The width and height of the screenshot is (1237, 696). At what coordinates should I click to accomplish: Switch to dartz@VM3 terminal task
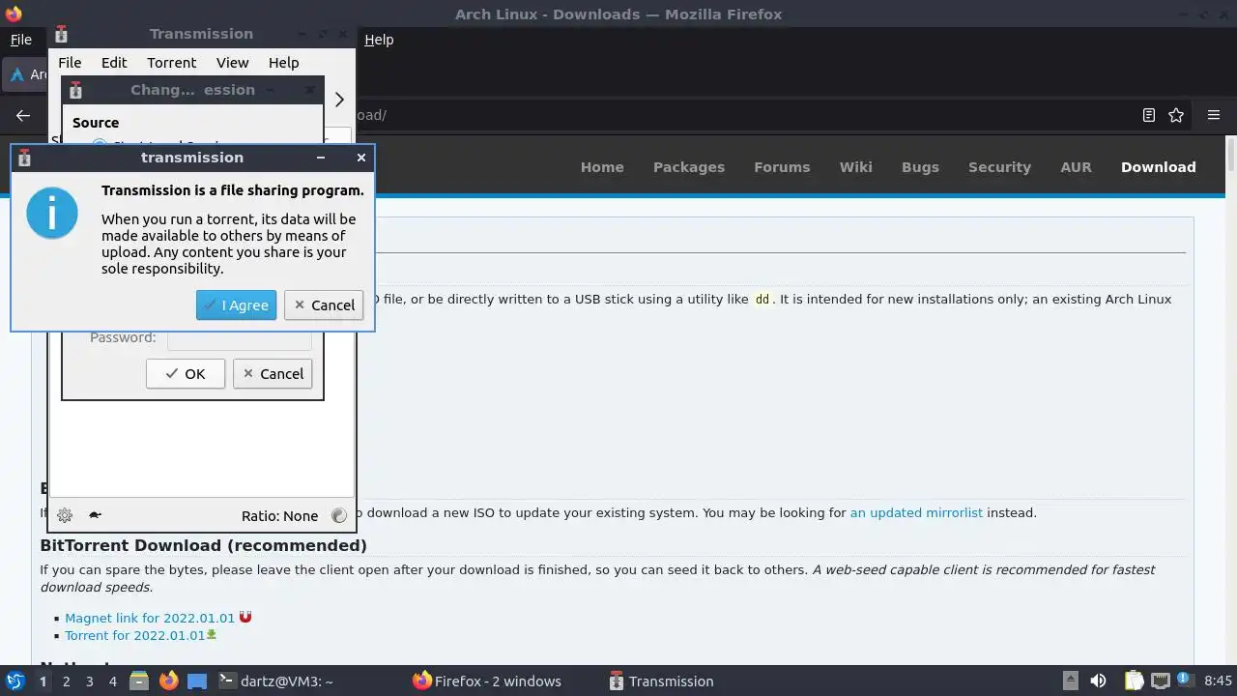point(275,681)
